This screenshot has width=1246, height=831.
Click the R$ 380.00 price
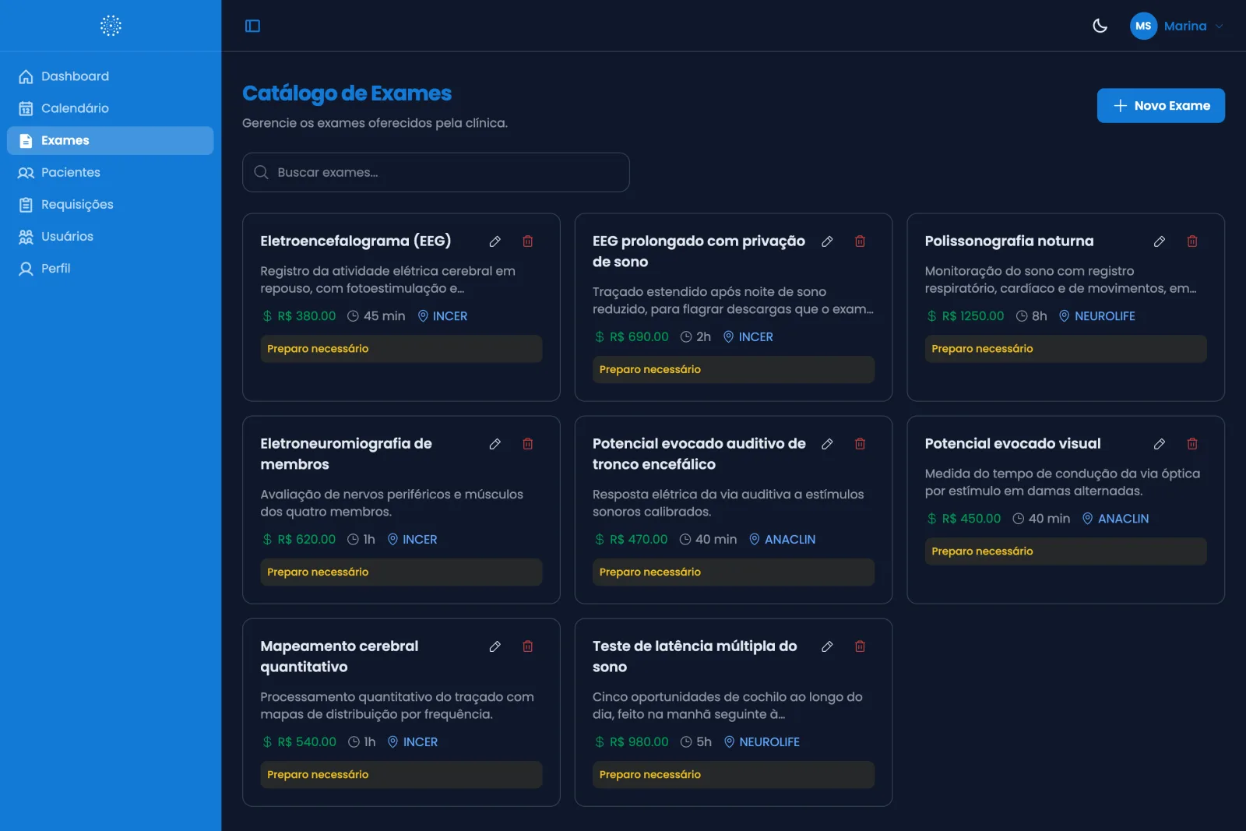click(x=306, y=316)
